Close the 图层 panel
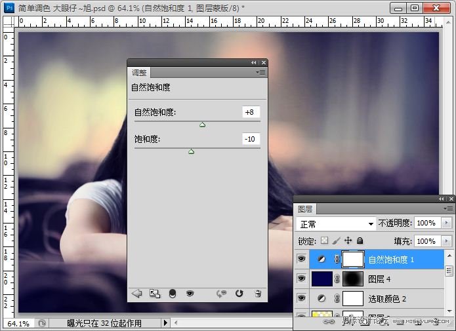Screen dimensions: 456x331 click(451, 199)
